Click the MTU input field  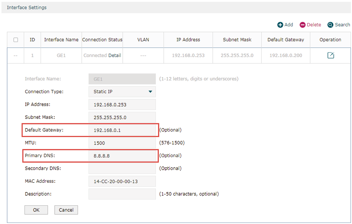[122, 143]
